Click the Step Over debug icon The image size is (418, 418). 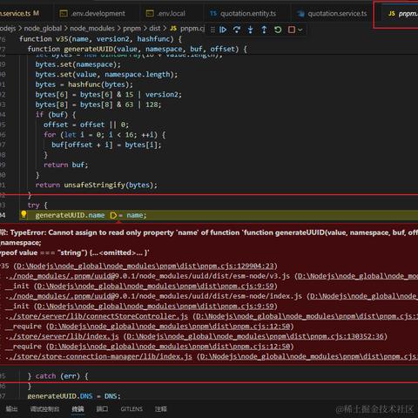point(237,30)
